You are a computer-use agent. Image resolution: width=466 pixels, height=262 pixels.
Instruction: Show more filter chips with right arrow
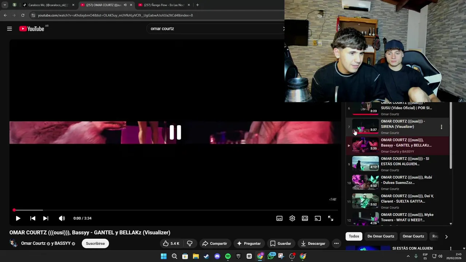coord(446,237)
